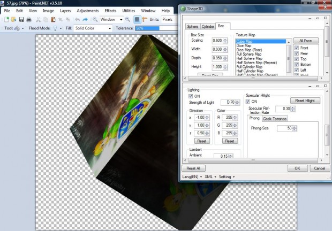Click OK in Shape3D dialog
The image size is (332, 231).
(x=298, y=168)
